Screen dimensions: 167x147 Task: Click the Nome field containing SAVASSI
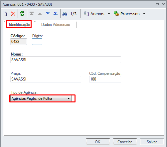coord(66,60)
